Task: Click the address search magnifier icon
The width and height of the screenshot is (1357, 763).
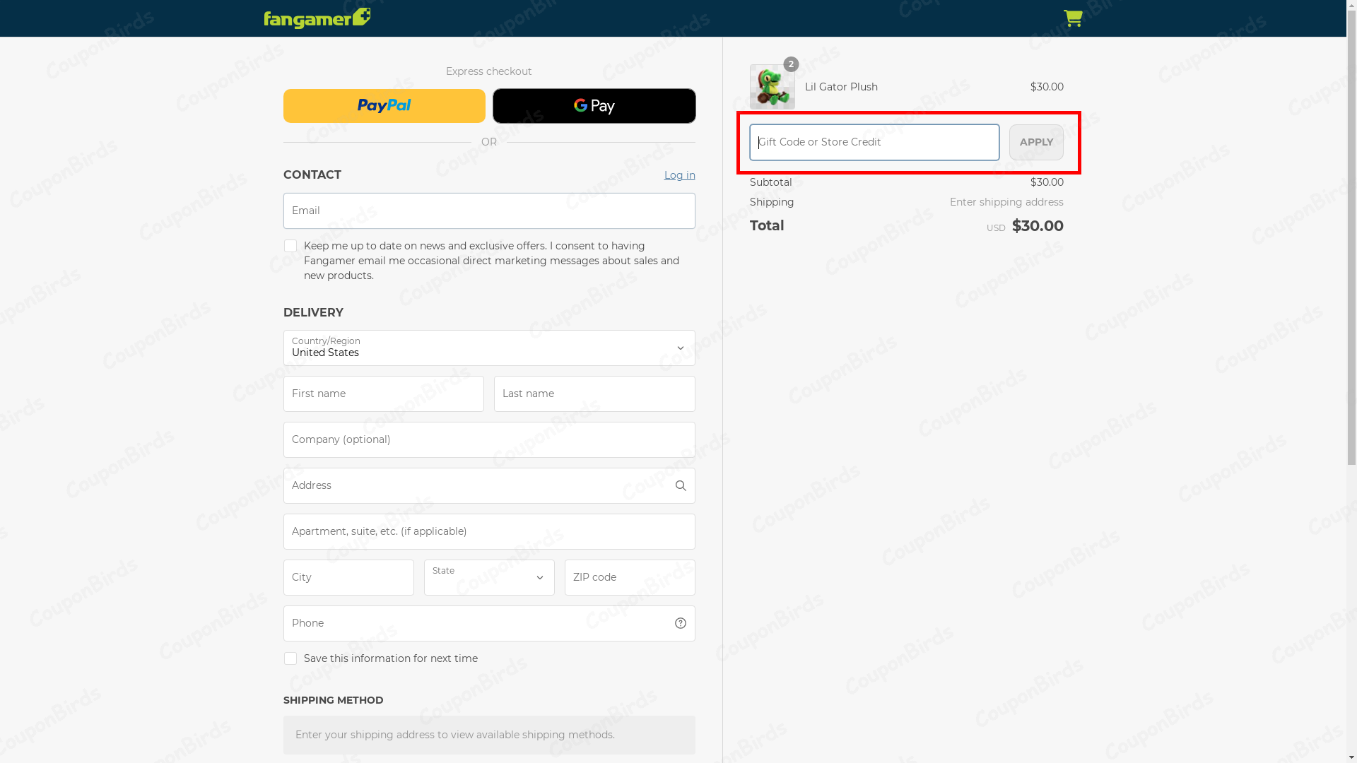Action: coord(680,486)
